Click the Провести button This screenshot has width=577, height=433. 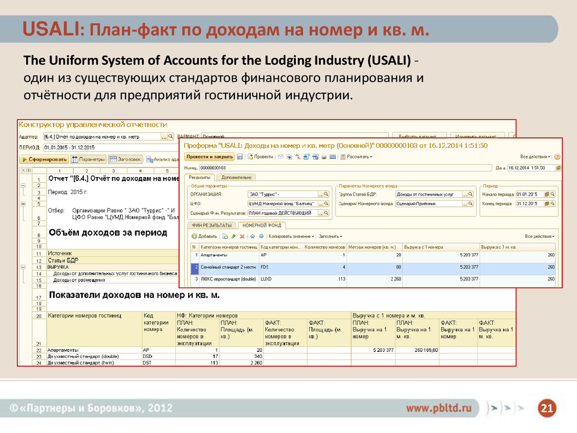click(x=260, y=157)
